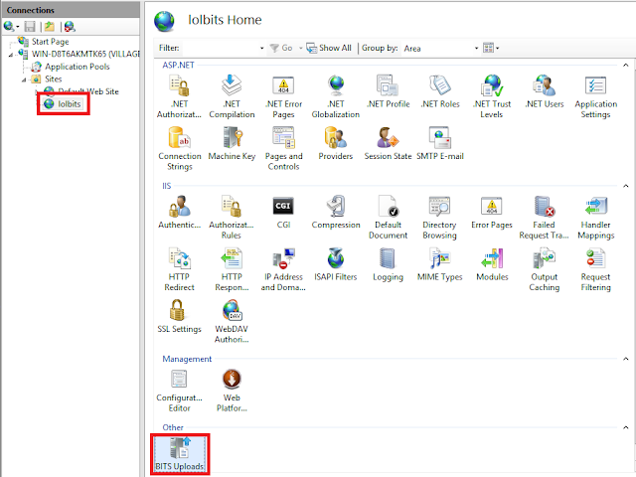
Task: Open Web Platform Installer feature
Action: [x=232, y=391]
